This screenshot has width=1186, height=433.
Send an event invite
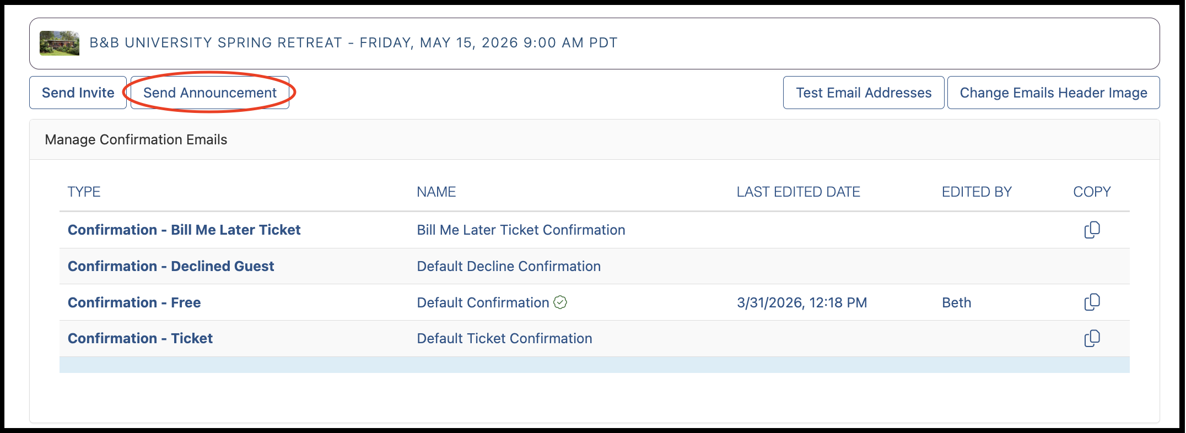[78, 93]
